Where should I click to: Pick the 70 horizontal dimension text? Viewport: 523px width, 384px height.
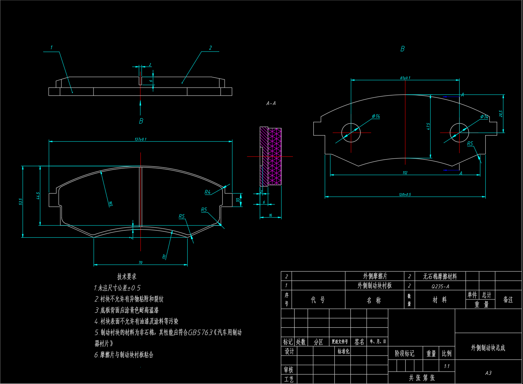click(140, 262)
